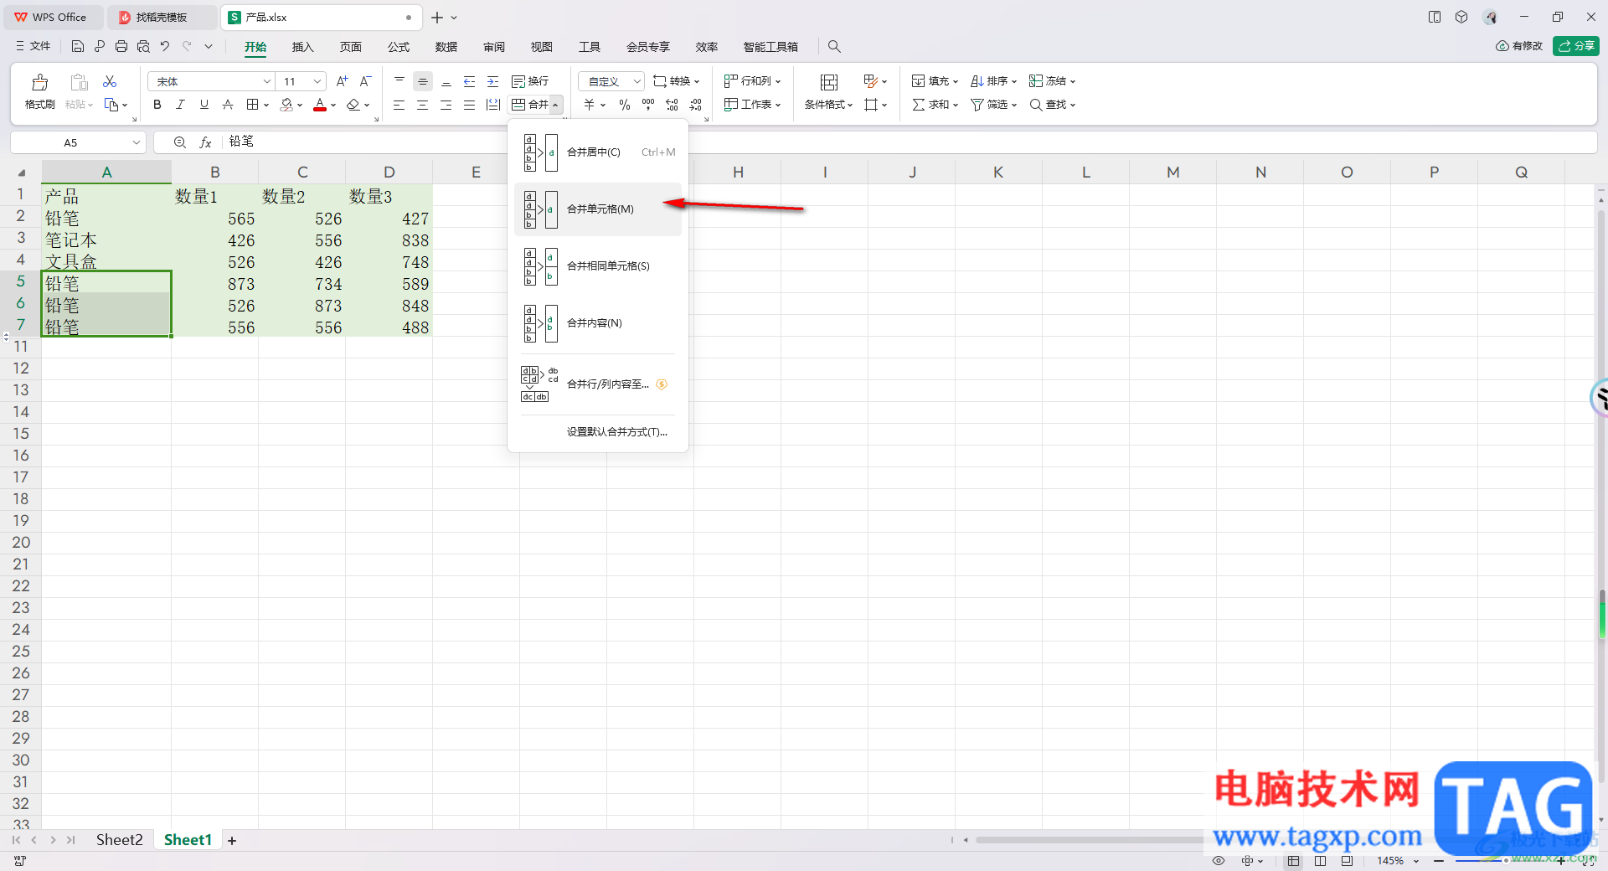The height and width of the screenshot is (871, 1608).
Task: Switch to the Insert (插入) ribbon tab
Action: pyautogui.click(x=302, y=47)
